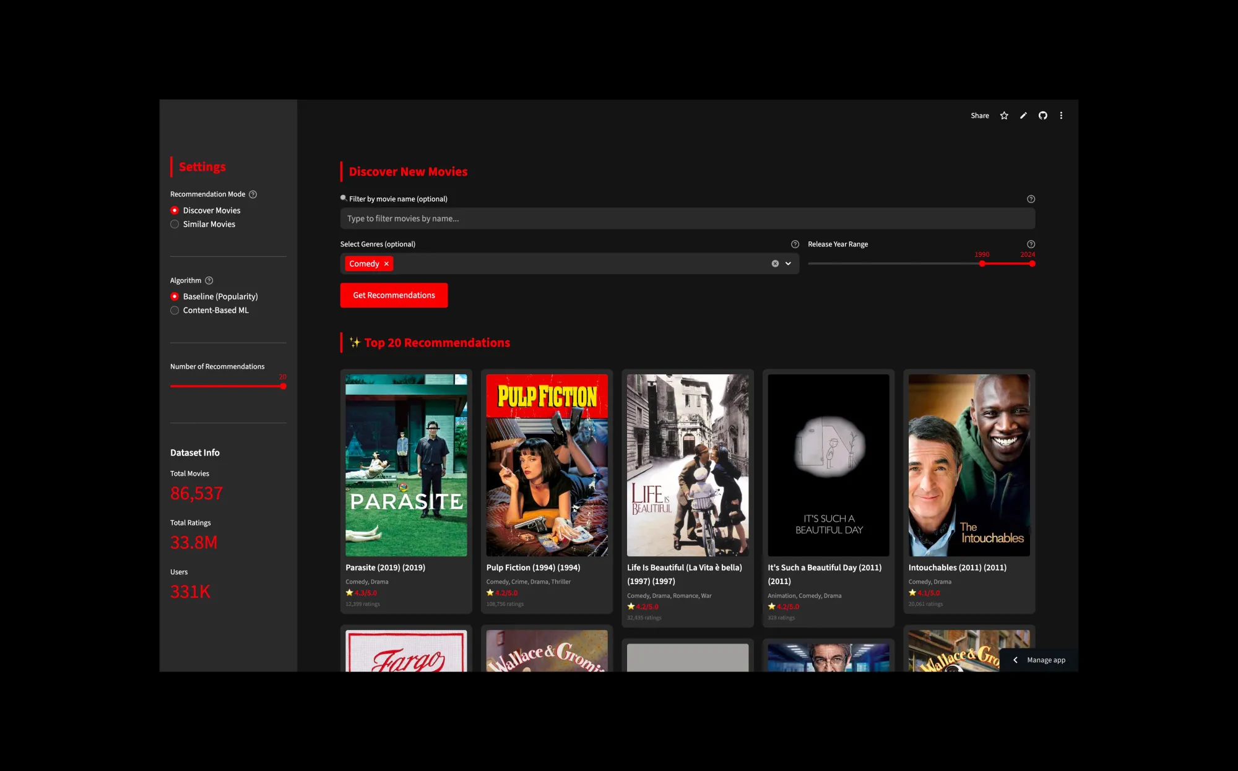
Task: Click the Share button in the top bar
Action: (979, 116)
